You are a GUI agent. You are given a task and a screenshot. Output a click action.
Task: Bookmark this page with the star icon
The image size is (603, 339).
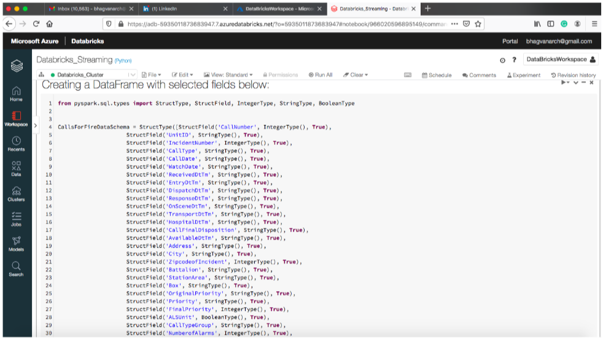[x=478, y=24]
